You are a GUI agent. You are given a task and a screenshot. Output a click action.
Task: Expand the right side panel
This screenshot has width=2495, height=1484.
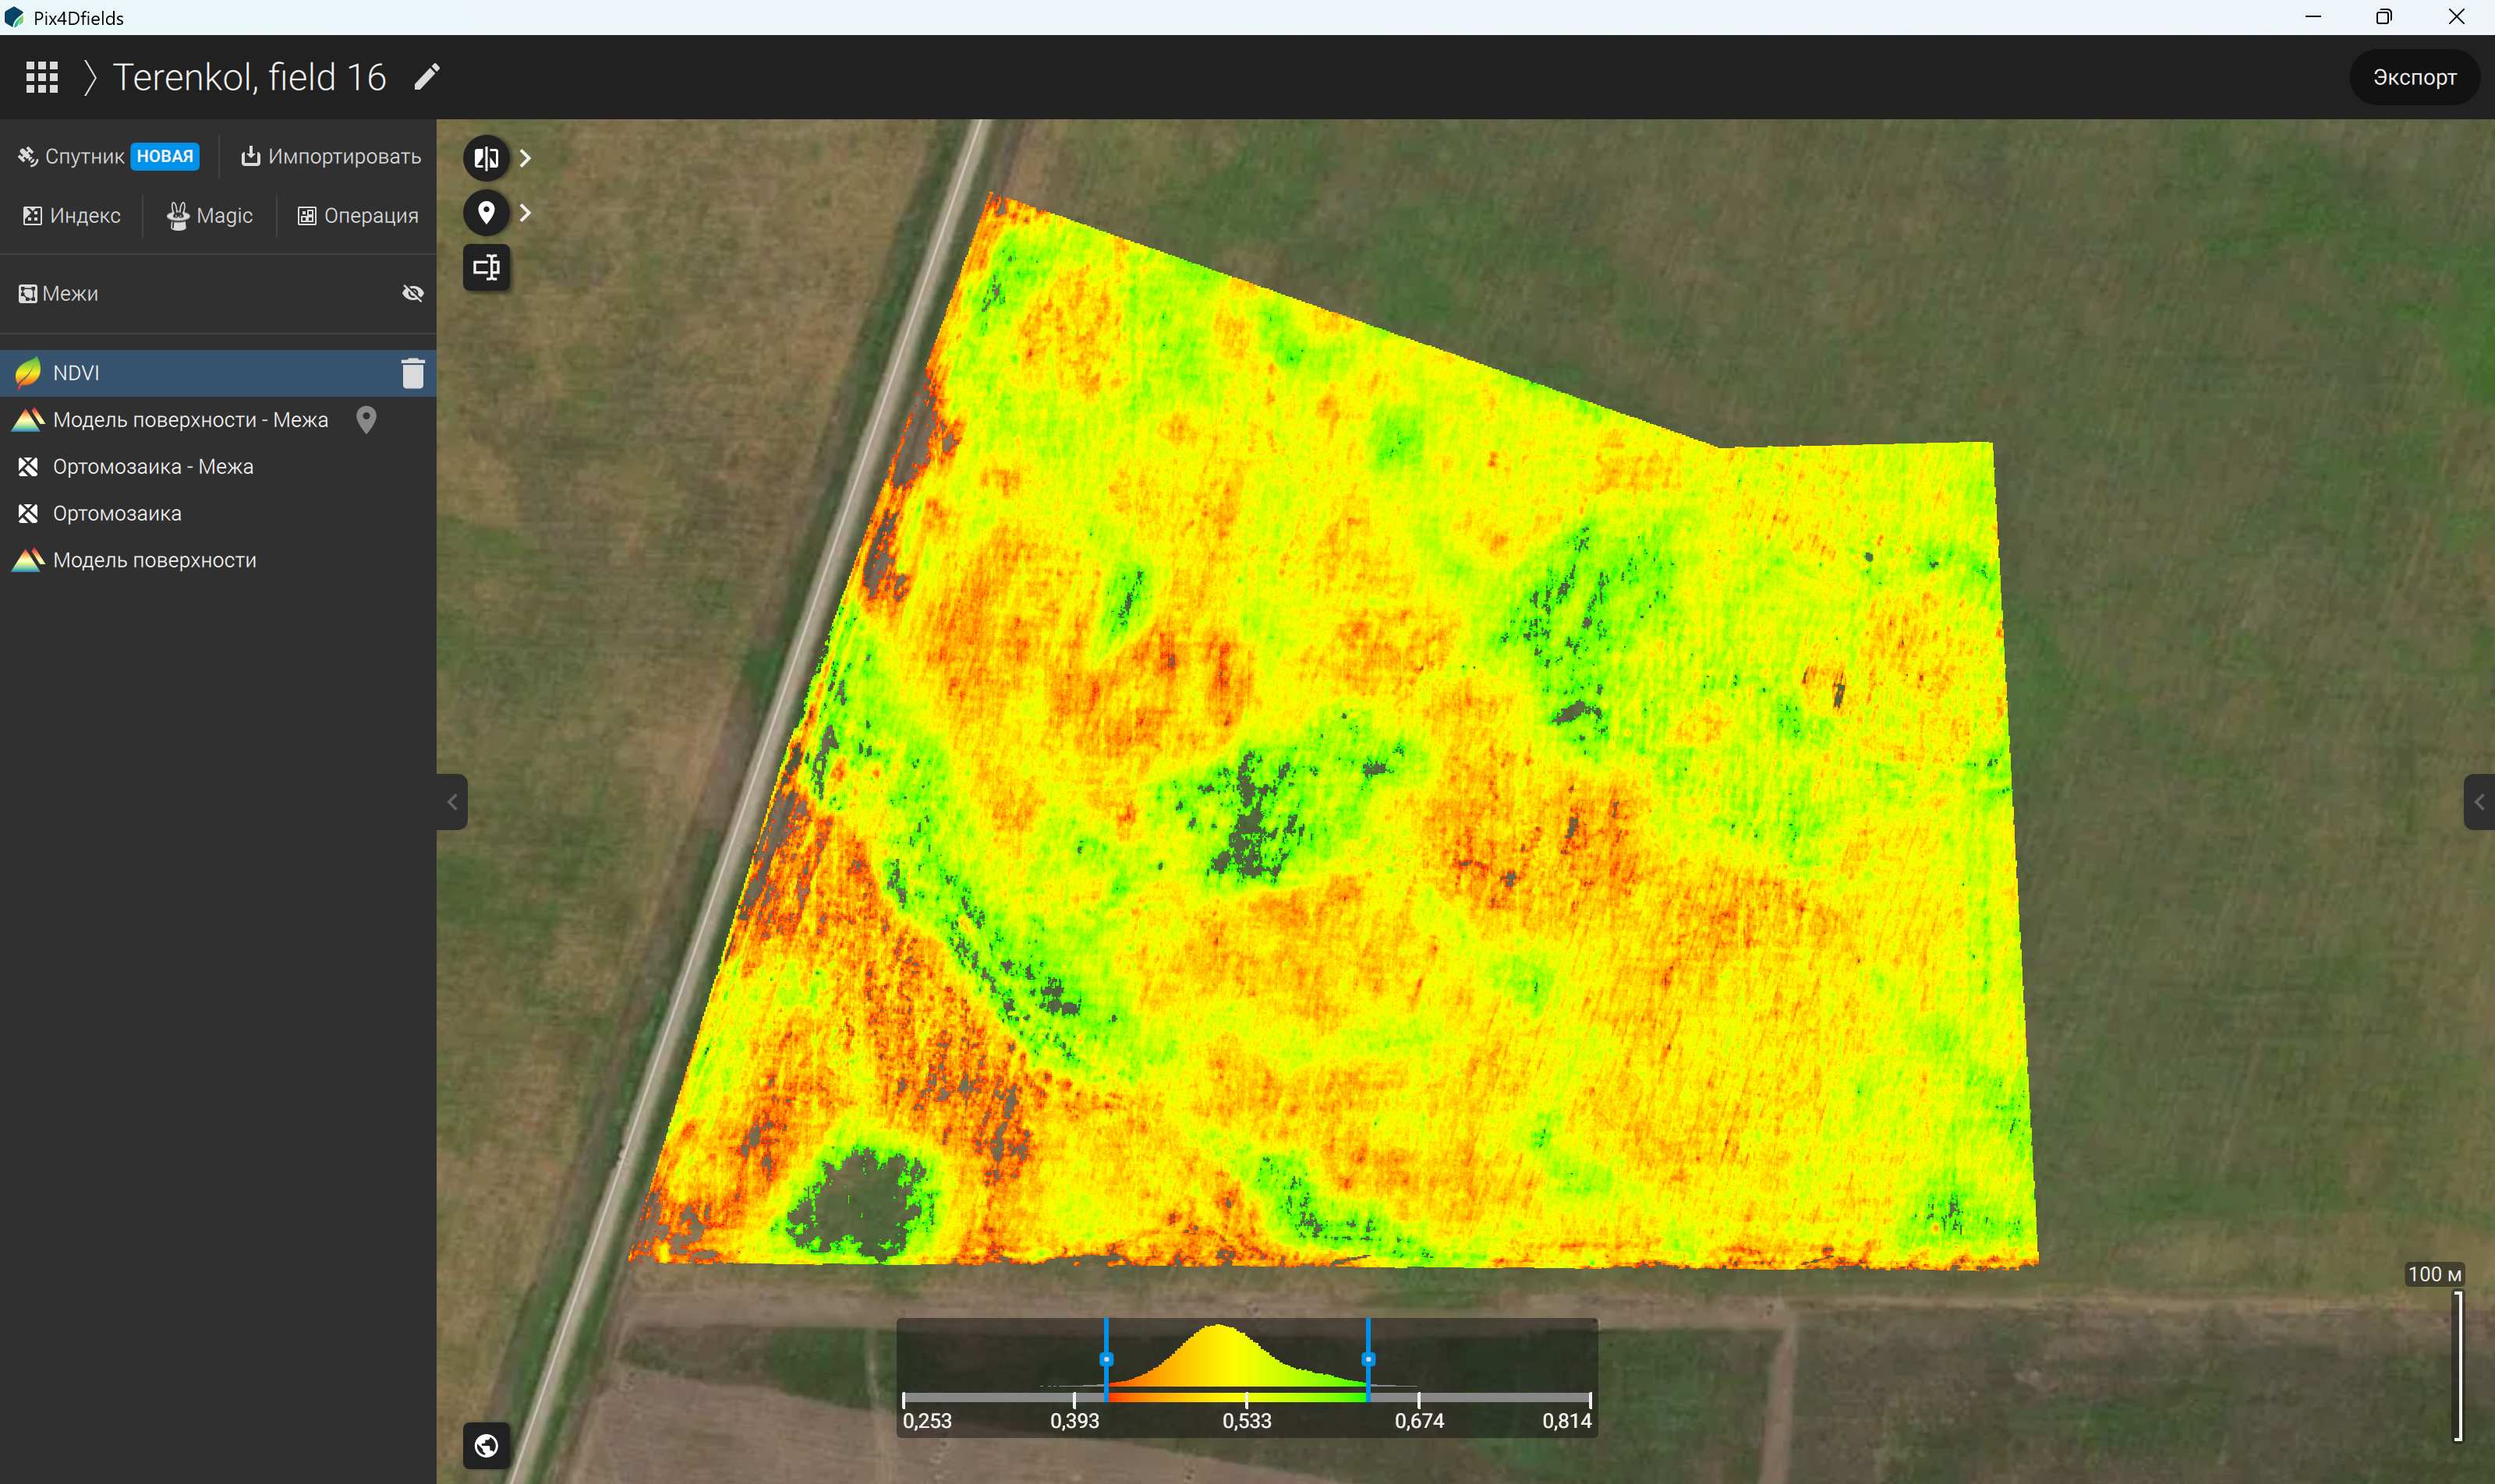(2479, 802)
